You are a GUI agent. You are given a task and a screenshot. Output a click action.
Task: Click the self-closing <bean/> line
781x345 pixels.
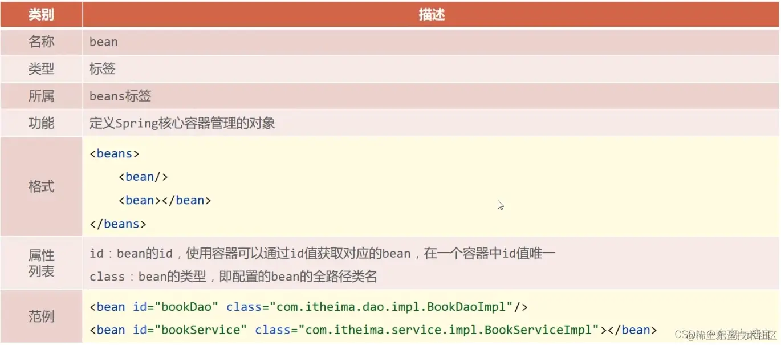tap(143, 177)
